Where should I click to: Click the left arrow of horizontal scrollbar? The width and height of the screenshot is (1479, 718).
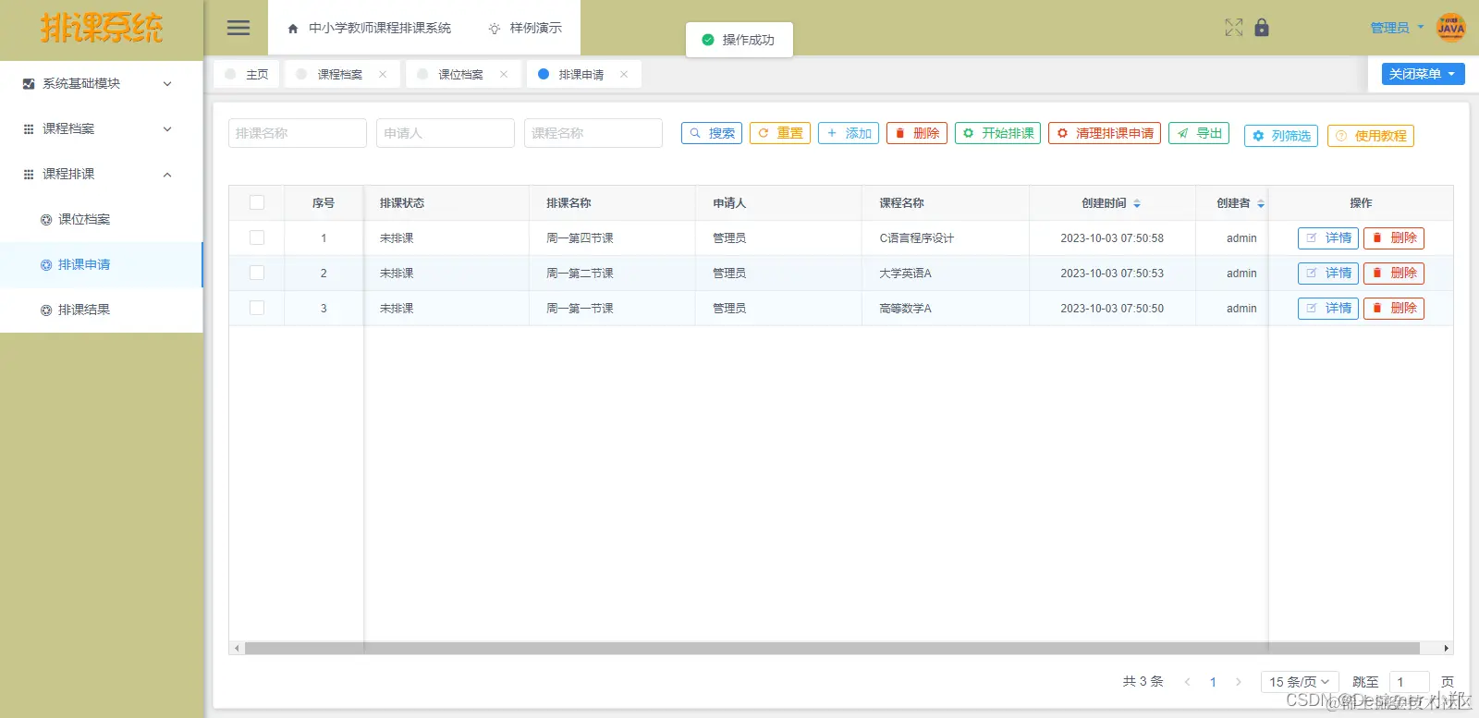point(237,649)
